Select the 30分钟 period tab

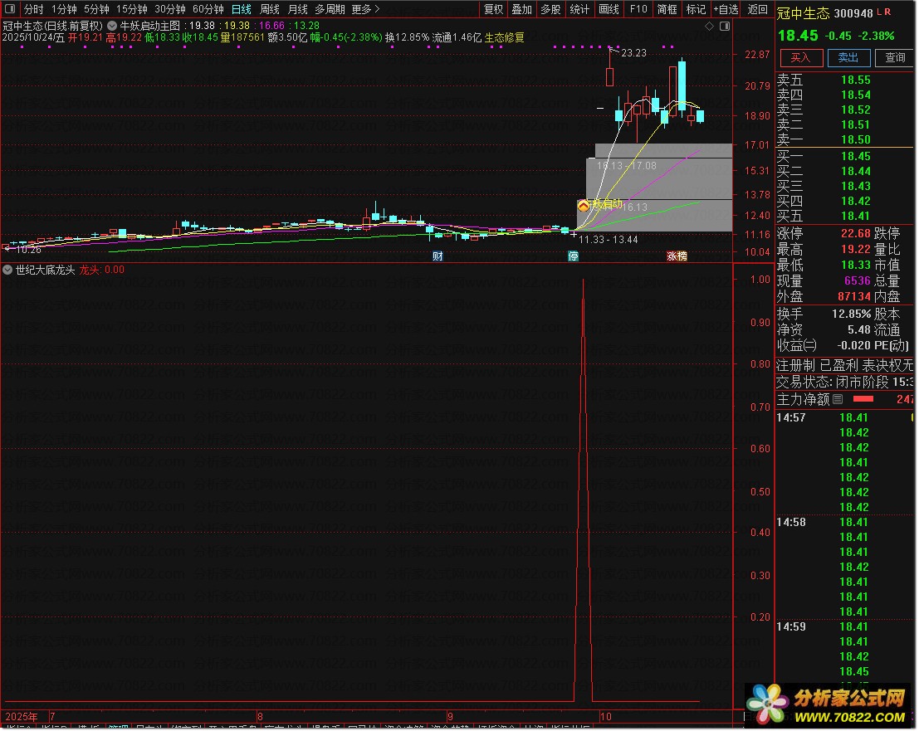(170, 9)
